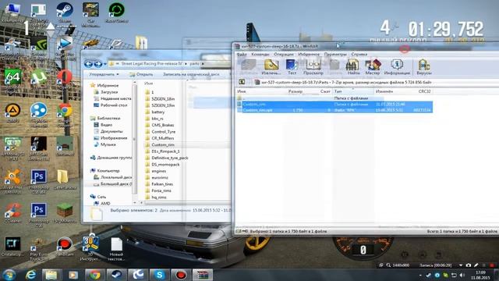Click the WinRAR Add (Добавить) toolbar icon

pos(249,67)
